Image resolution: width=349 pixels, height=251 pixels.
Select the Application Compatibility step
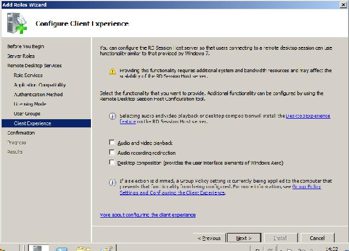(x=39, y=85)
